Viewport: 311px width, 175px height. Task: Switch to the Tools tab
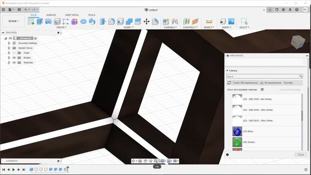(91, 15)
